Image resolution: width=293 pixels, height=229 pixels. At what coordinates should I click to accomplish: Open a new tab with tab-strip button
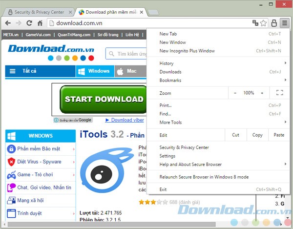coord(153,12)
